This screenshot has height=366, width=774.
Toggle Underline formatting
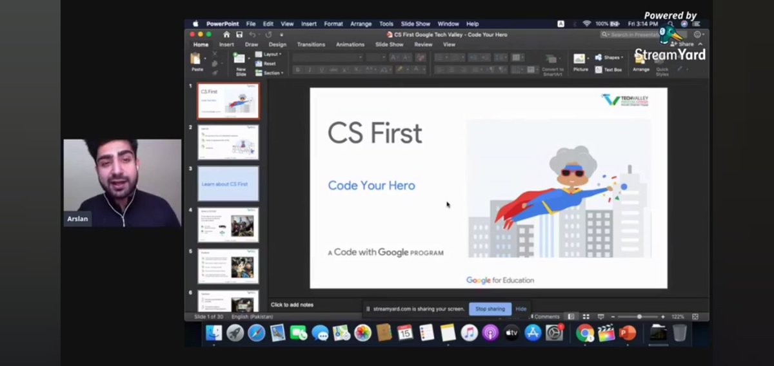321,70
